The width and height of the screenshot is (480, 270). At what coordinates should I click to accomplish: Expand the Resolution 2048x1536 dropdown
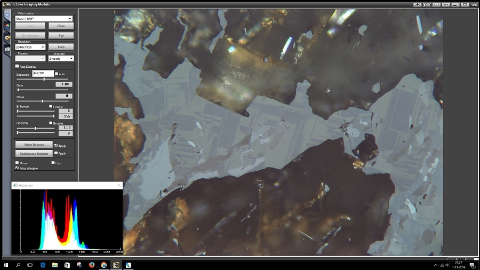(x=30, y=47)
